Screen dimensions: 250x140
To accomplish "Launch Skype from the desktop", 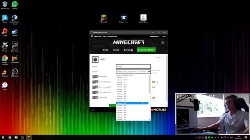I will coord(5,19).
